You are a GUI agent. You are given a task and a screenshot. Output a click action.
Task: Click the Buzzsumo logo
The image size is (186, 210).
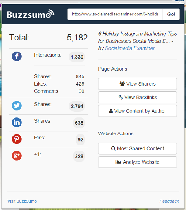pyautogui.click(x=30, y=14)
